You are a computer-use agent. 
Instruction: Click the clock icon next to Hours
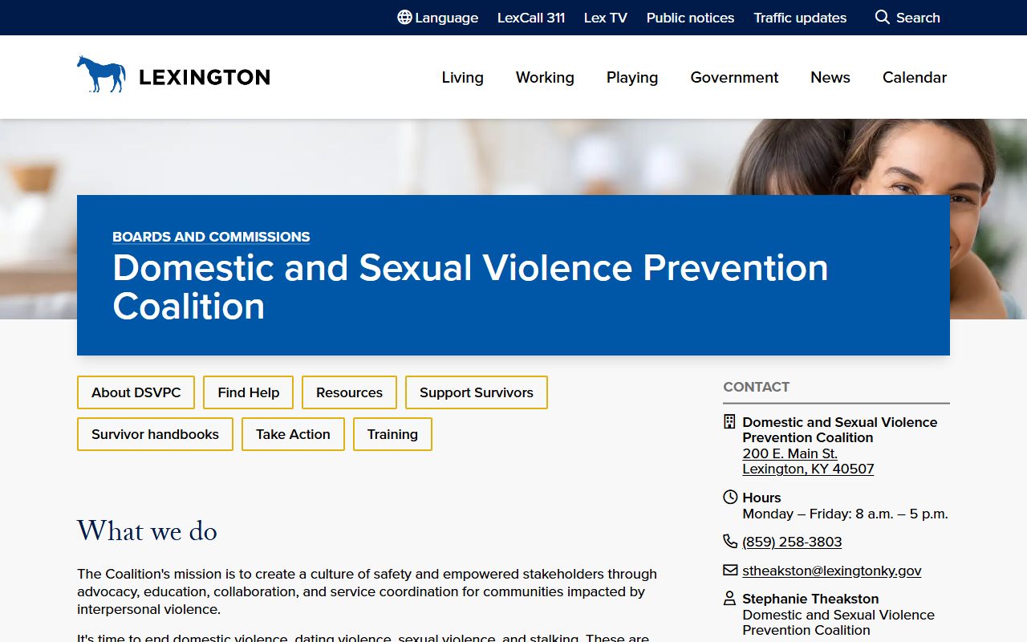[729, 498]
